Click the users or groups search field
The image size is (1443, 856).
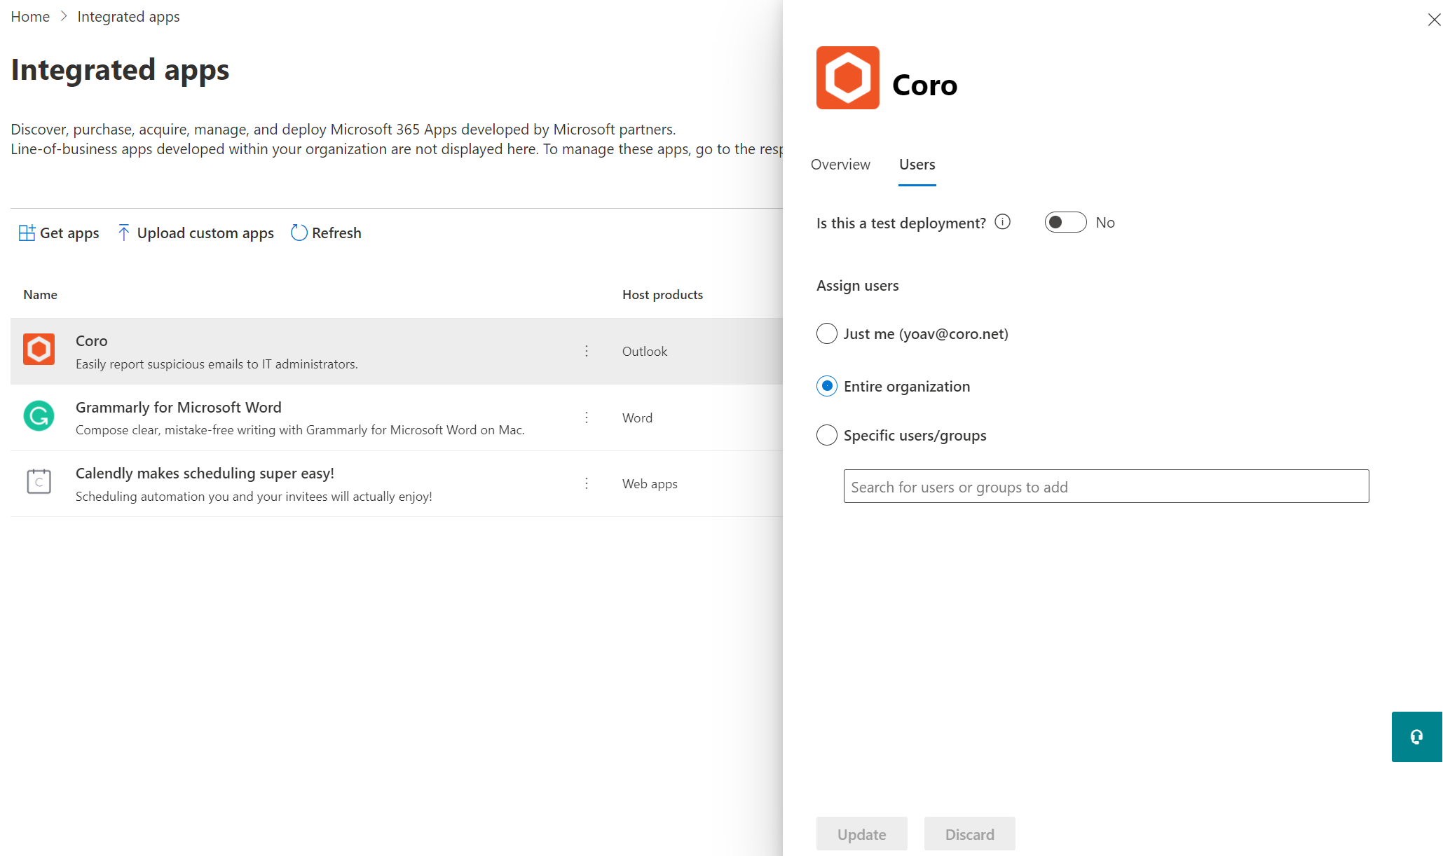pyautogui.click(x=1106, y=486)
